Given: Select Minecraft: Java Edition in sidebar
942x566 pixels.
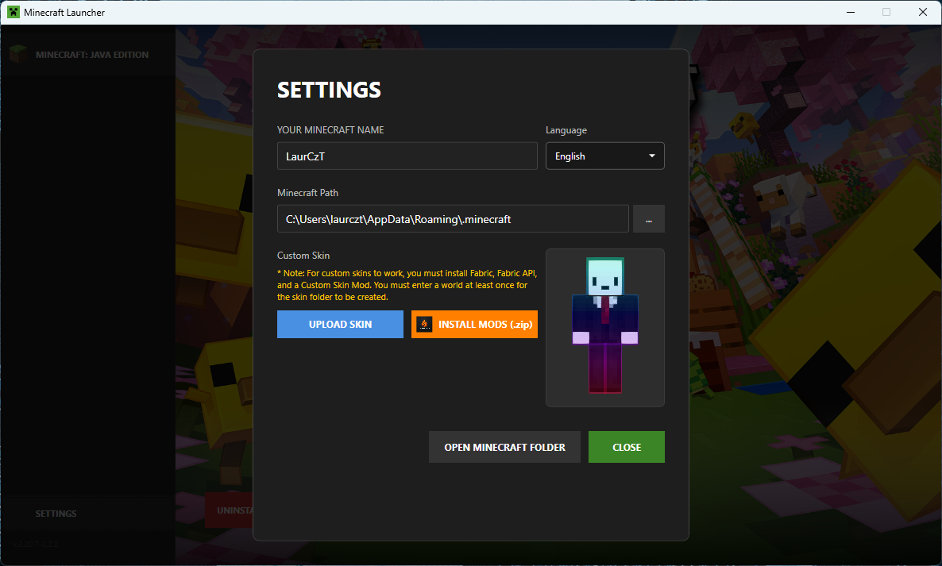Looking at the screenshot, I should [87, 55].
